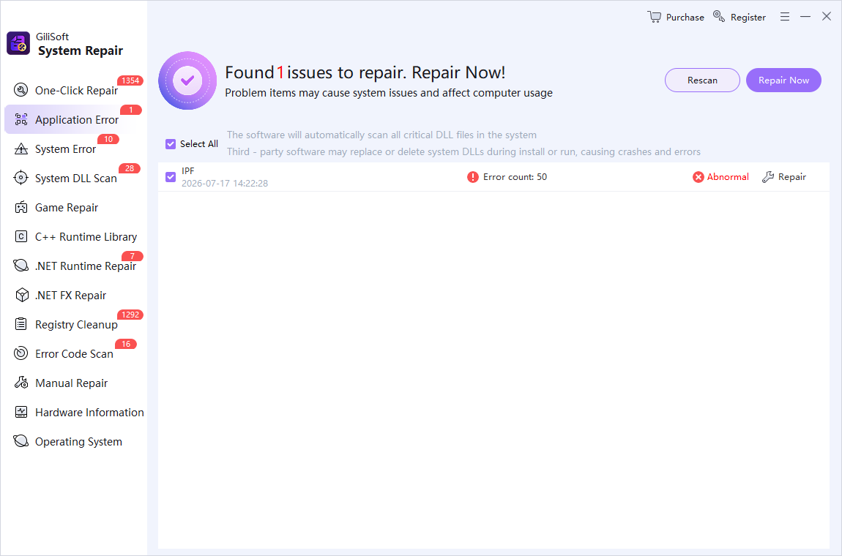Click the Operating System planet icon
The width and height of the screenshot is (842, 556).
tap(21, 441)
